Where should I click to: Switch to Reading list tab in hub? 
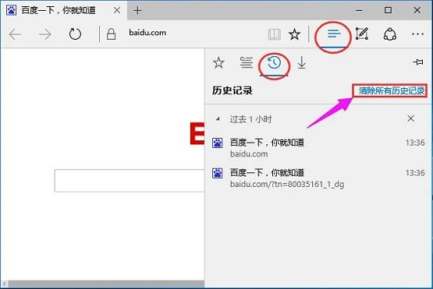click(246, 62)
